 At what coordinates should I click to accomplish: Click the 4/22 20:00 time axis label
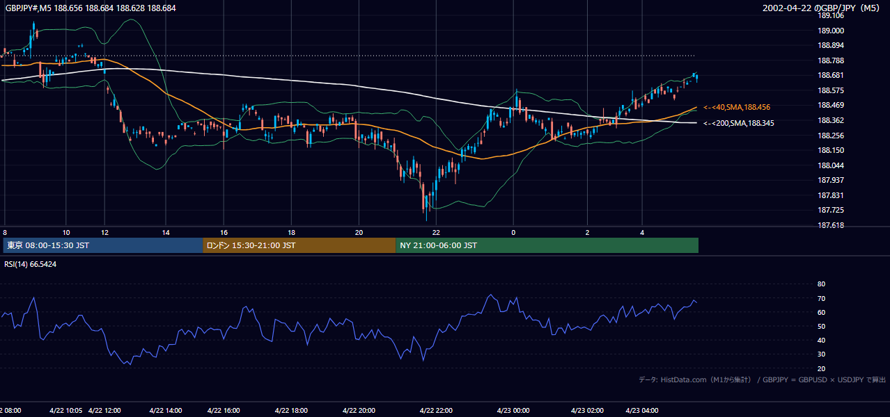359,411
